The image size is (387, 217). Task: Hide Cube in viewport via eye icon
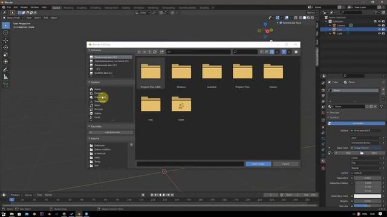(x=379, y=30)
